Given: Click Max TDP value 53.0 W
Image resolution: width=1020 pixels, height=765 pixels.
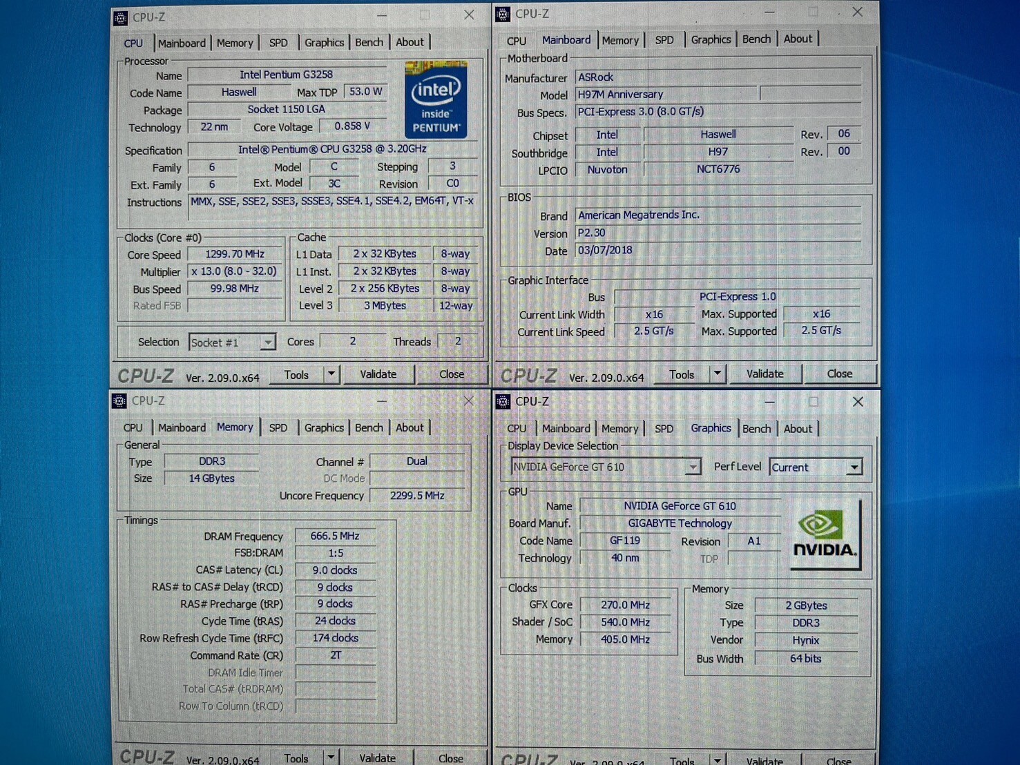Looking at the screenshot, I should [x=365, y=92].
